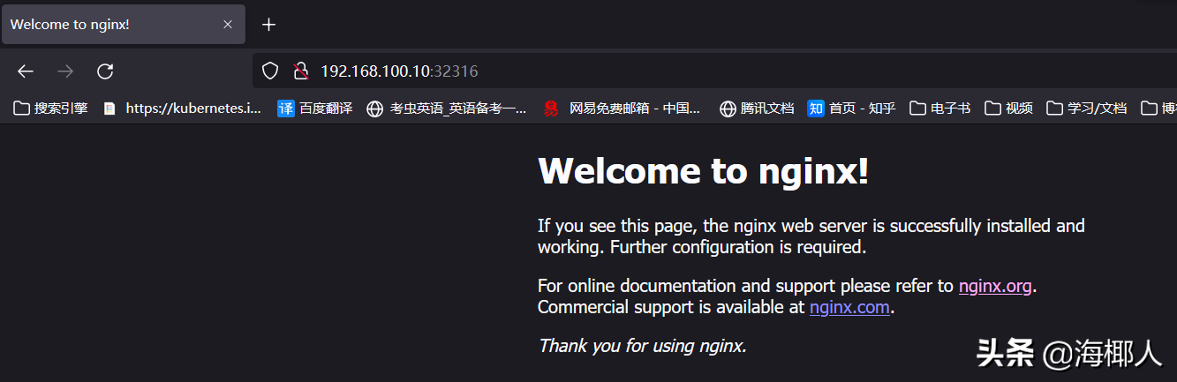
Task: Click the Welcome to nginx! heading
Action: (704, 171)
